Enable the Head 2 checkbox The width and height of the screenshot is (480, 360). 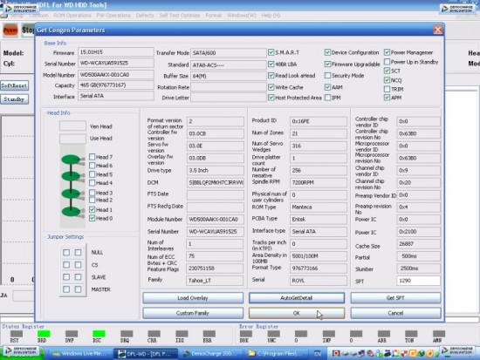tap(92, 200)
